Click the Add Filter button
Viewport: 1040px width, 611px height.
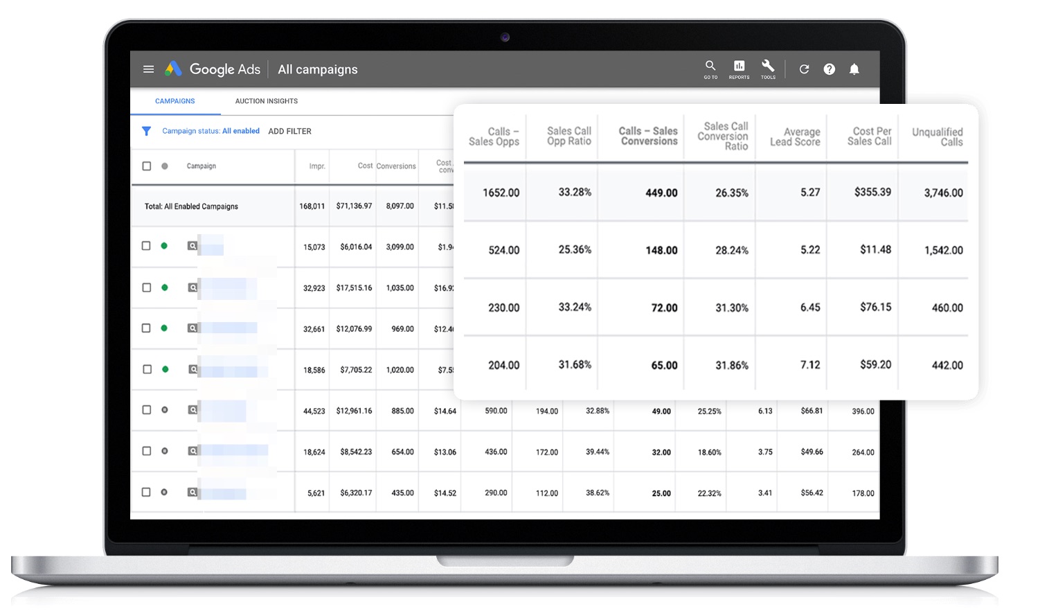(290, 131)
